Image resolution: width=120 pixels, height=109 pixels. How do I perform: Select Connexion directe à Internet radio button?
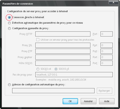[x=9, y=17]
